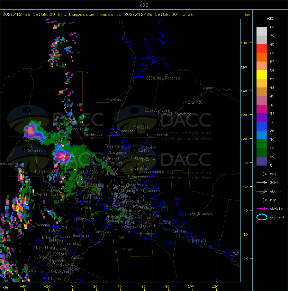This screenshot has height=291, width=288.
Task: Select the red 60-65 dBZ color band
Action: [262, 49]
